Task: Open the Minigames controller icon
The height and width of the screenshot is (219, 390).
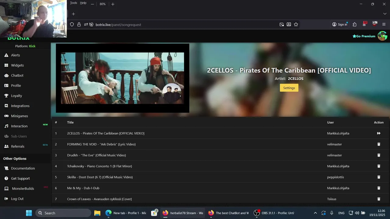Action: 6,116
